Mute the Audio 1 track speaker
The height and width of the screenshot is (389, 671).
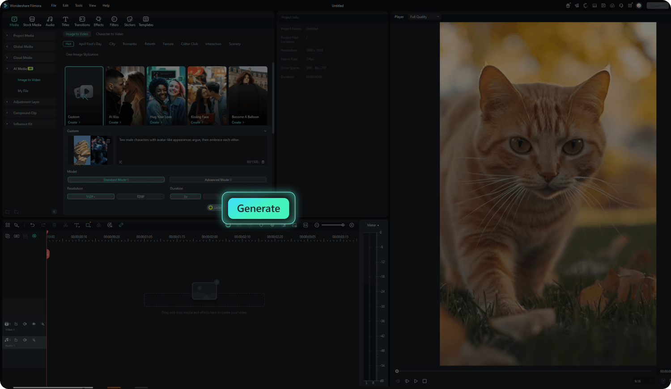[25, 340]
